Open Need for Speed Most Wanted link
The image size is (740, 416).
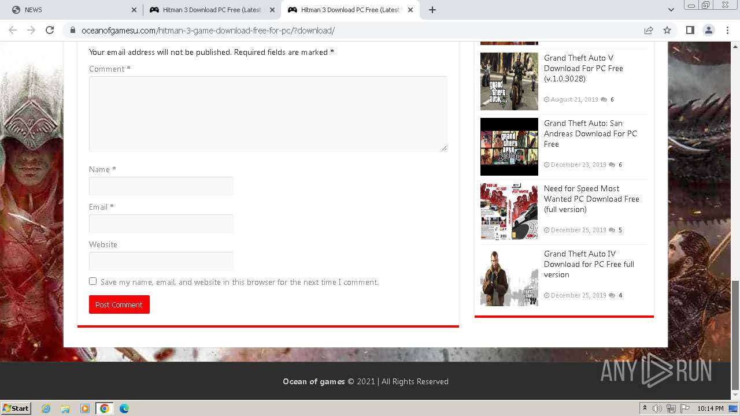[x=591, y=199]
